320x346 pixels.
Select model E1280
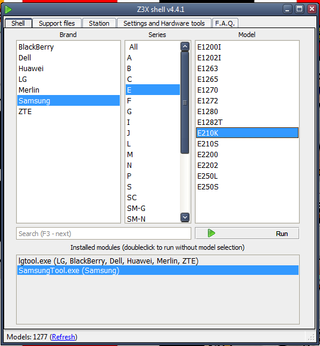point(247,111)
